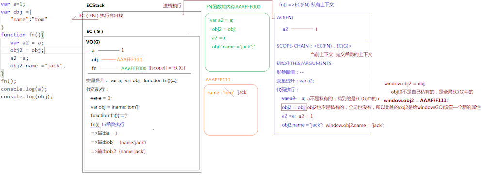Click the '变量提升： var a; var obj;' line

click(132, 81)
